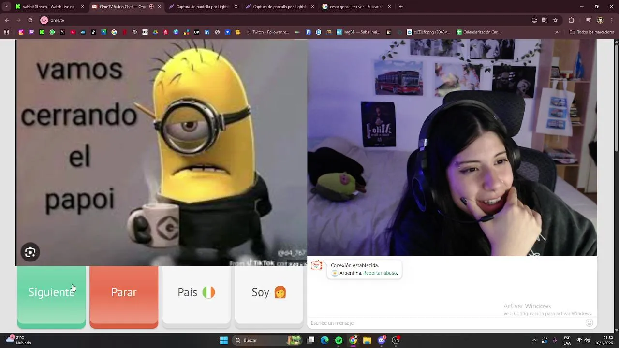Open the Google Drive bookmark
This screenshot has width=619, height=348.
155,32
